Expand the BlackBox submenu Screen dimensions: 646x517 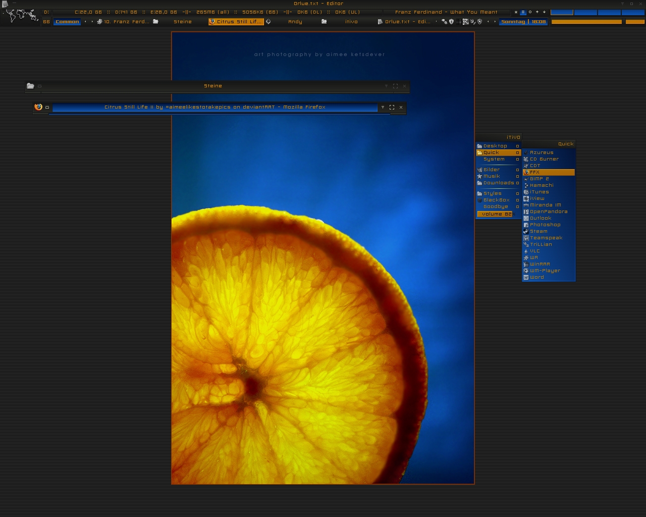coord(498,200)
